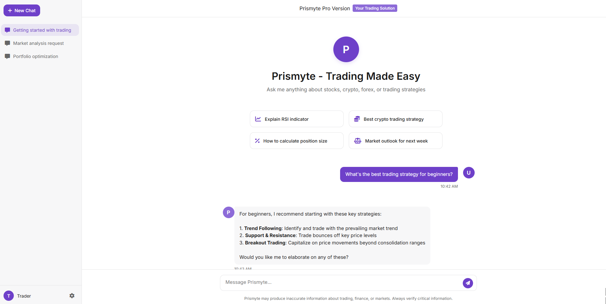Image resolution: width=606 pixels, height=304 pixels.
Task: Click the Trader profile avatar
Action: [9, 296]
